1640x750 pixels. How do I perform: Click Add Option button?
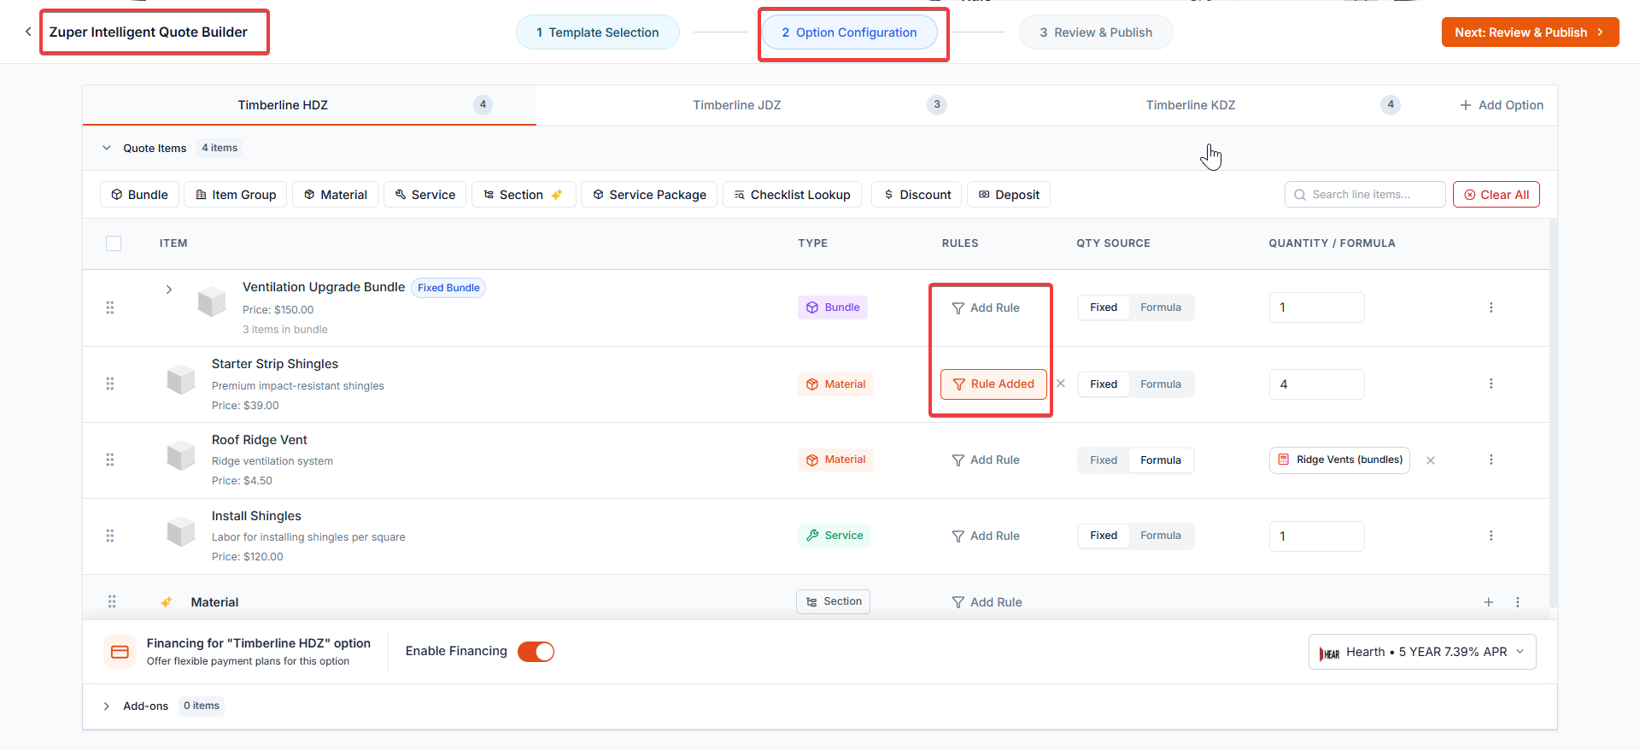point(1502,105)
